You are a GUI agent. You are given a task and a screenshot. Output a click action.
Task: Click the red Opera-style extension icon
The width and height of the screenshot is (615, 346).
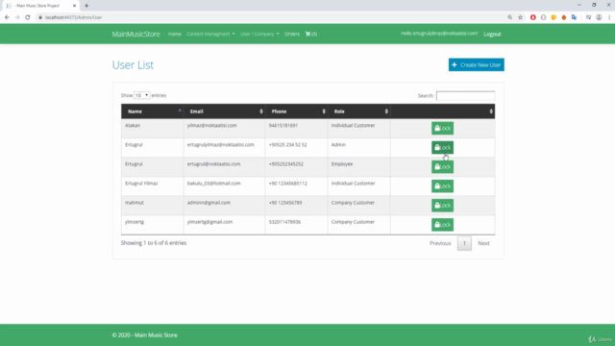pos(532,17)
